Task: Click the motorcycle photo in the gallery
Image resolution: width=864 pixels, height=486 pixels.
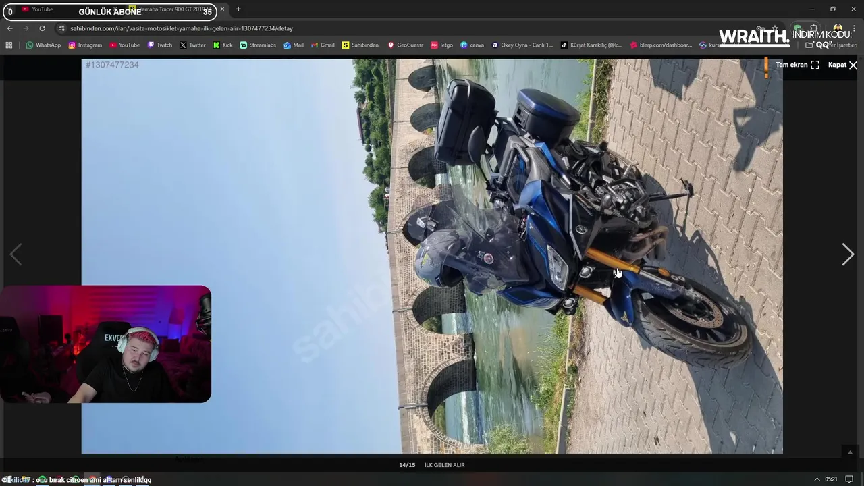Action: pyautogui.click(x=432, y=256)
